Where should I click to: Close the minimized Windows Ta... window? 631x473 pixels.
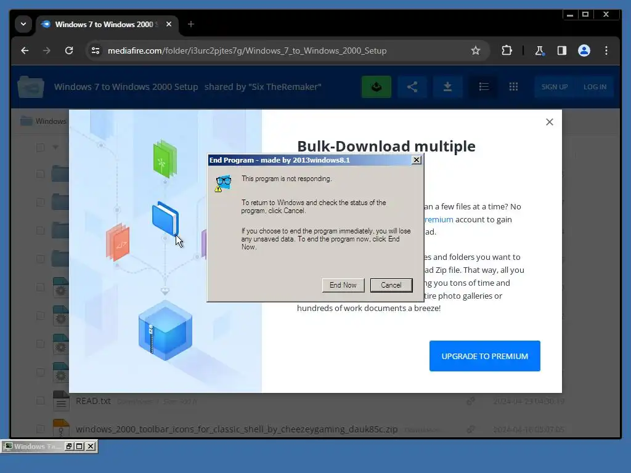click(91, 446)
